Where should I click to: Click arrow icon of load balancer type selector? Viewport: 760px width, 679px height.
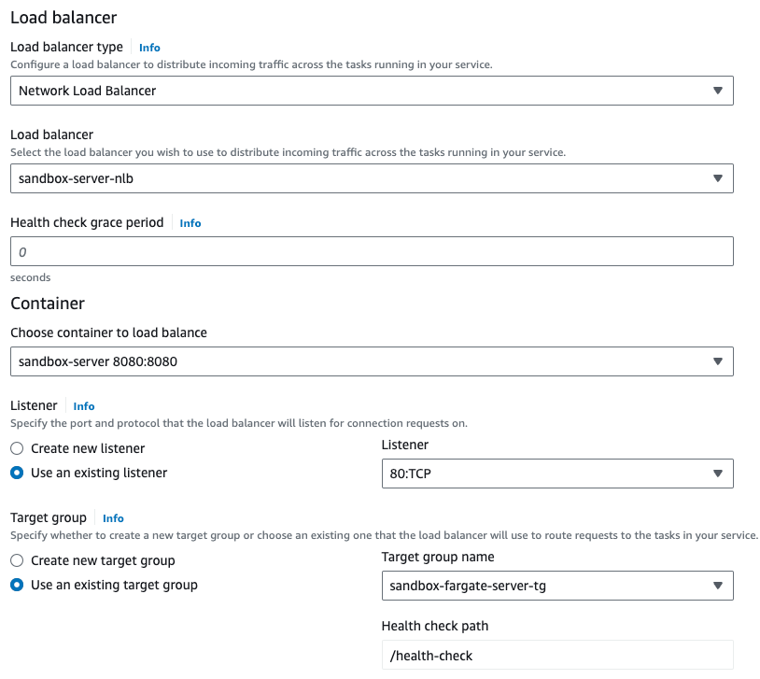pyautogui.click(x=717, y=91)
